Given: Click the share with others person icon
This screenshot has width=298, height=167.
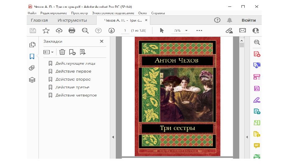Looking at the screenshot, I should coord(256,31).
